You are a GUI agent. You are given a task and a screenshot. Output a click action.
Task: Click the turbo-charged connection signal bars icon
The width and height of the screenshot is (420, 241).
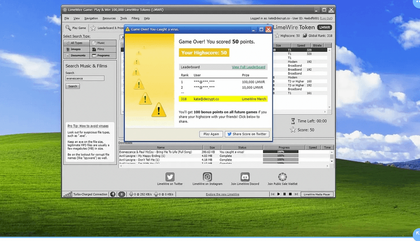pyautogui.click(x=68, y=194)
